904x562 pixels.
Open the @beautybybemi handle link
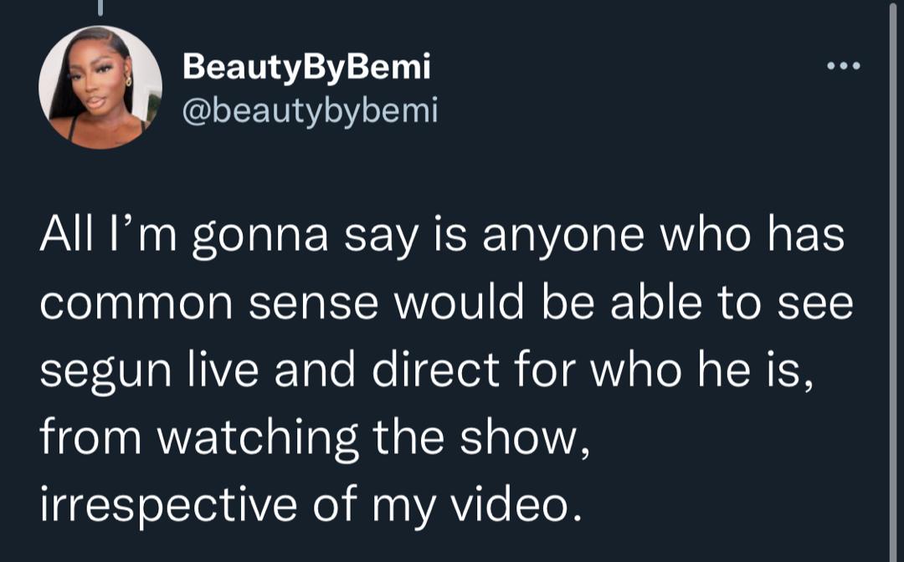point(310,110)
